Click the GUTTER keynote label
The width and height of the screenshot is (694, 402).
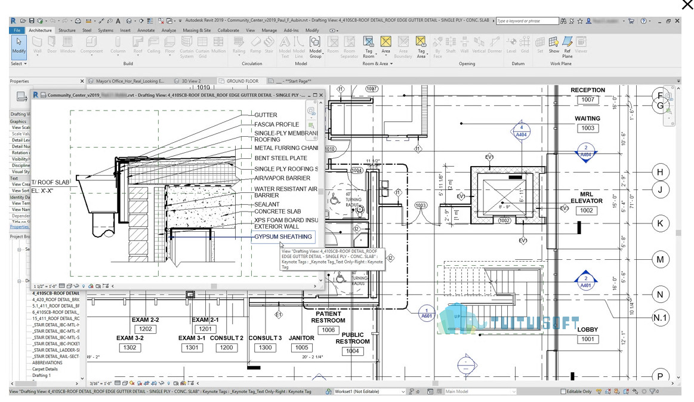click(266, 115)
